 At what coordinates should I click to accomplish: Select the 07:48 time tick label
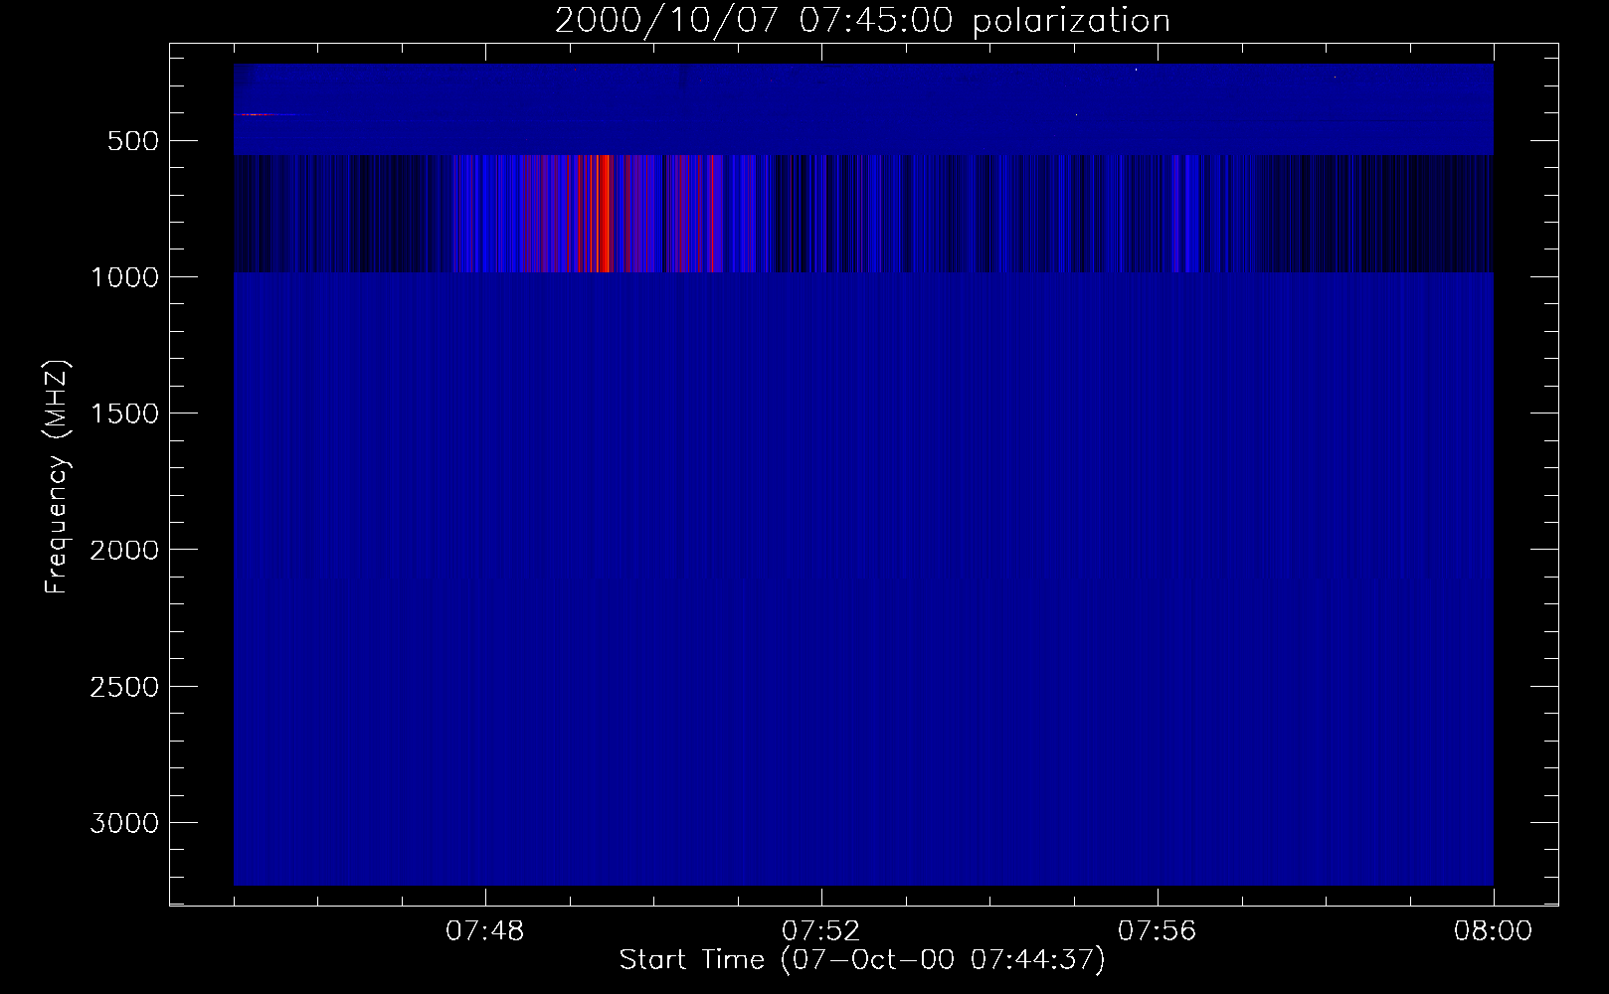tap(485, 931)
